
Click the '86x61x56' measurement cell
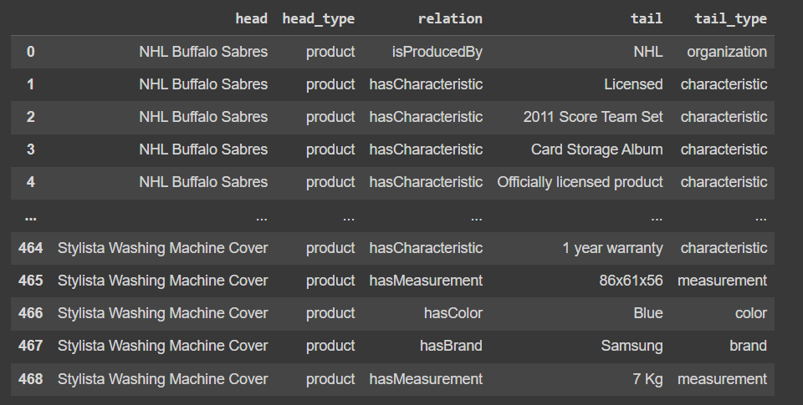point(631,281)
